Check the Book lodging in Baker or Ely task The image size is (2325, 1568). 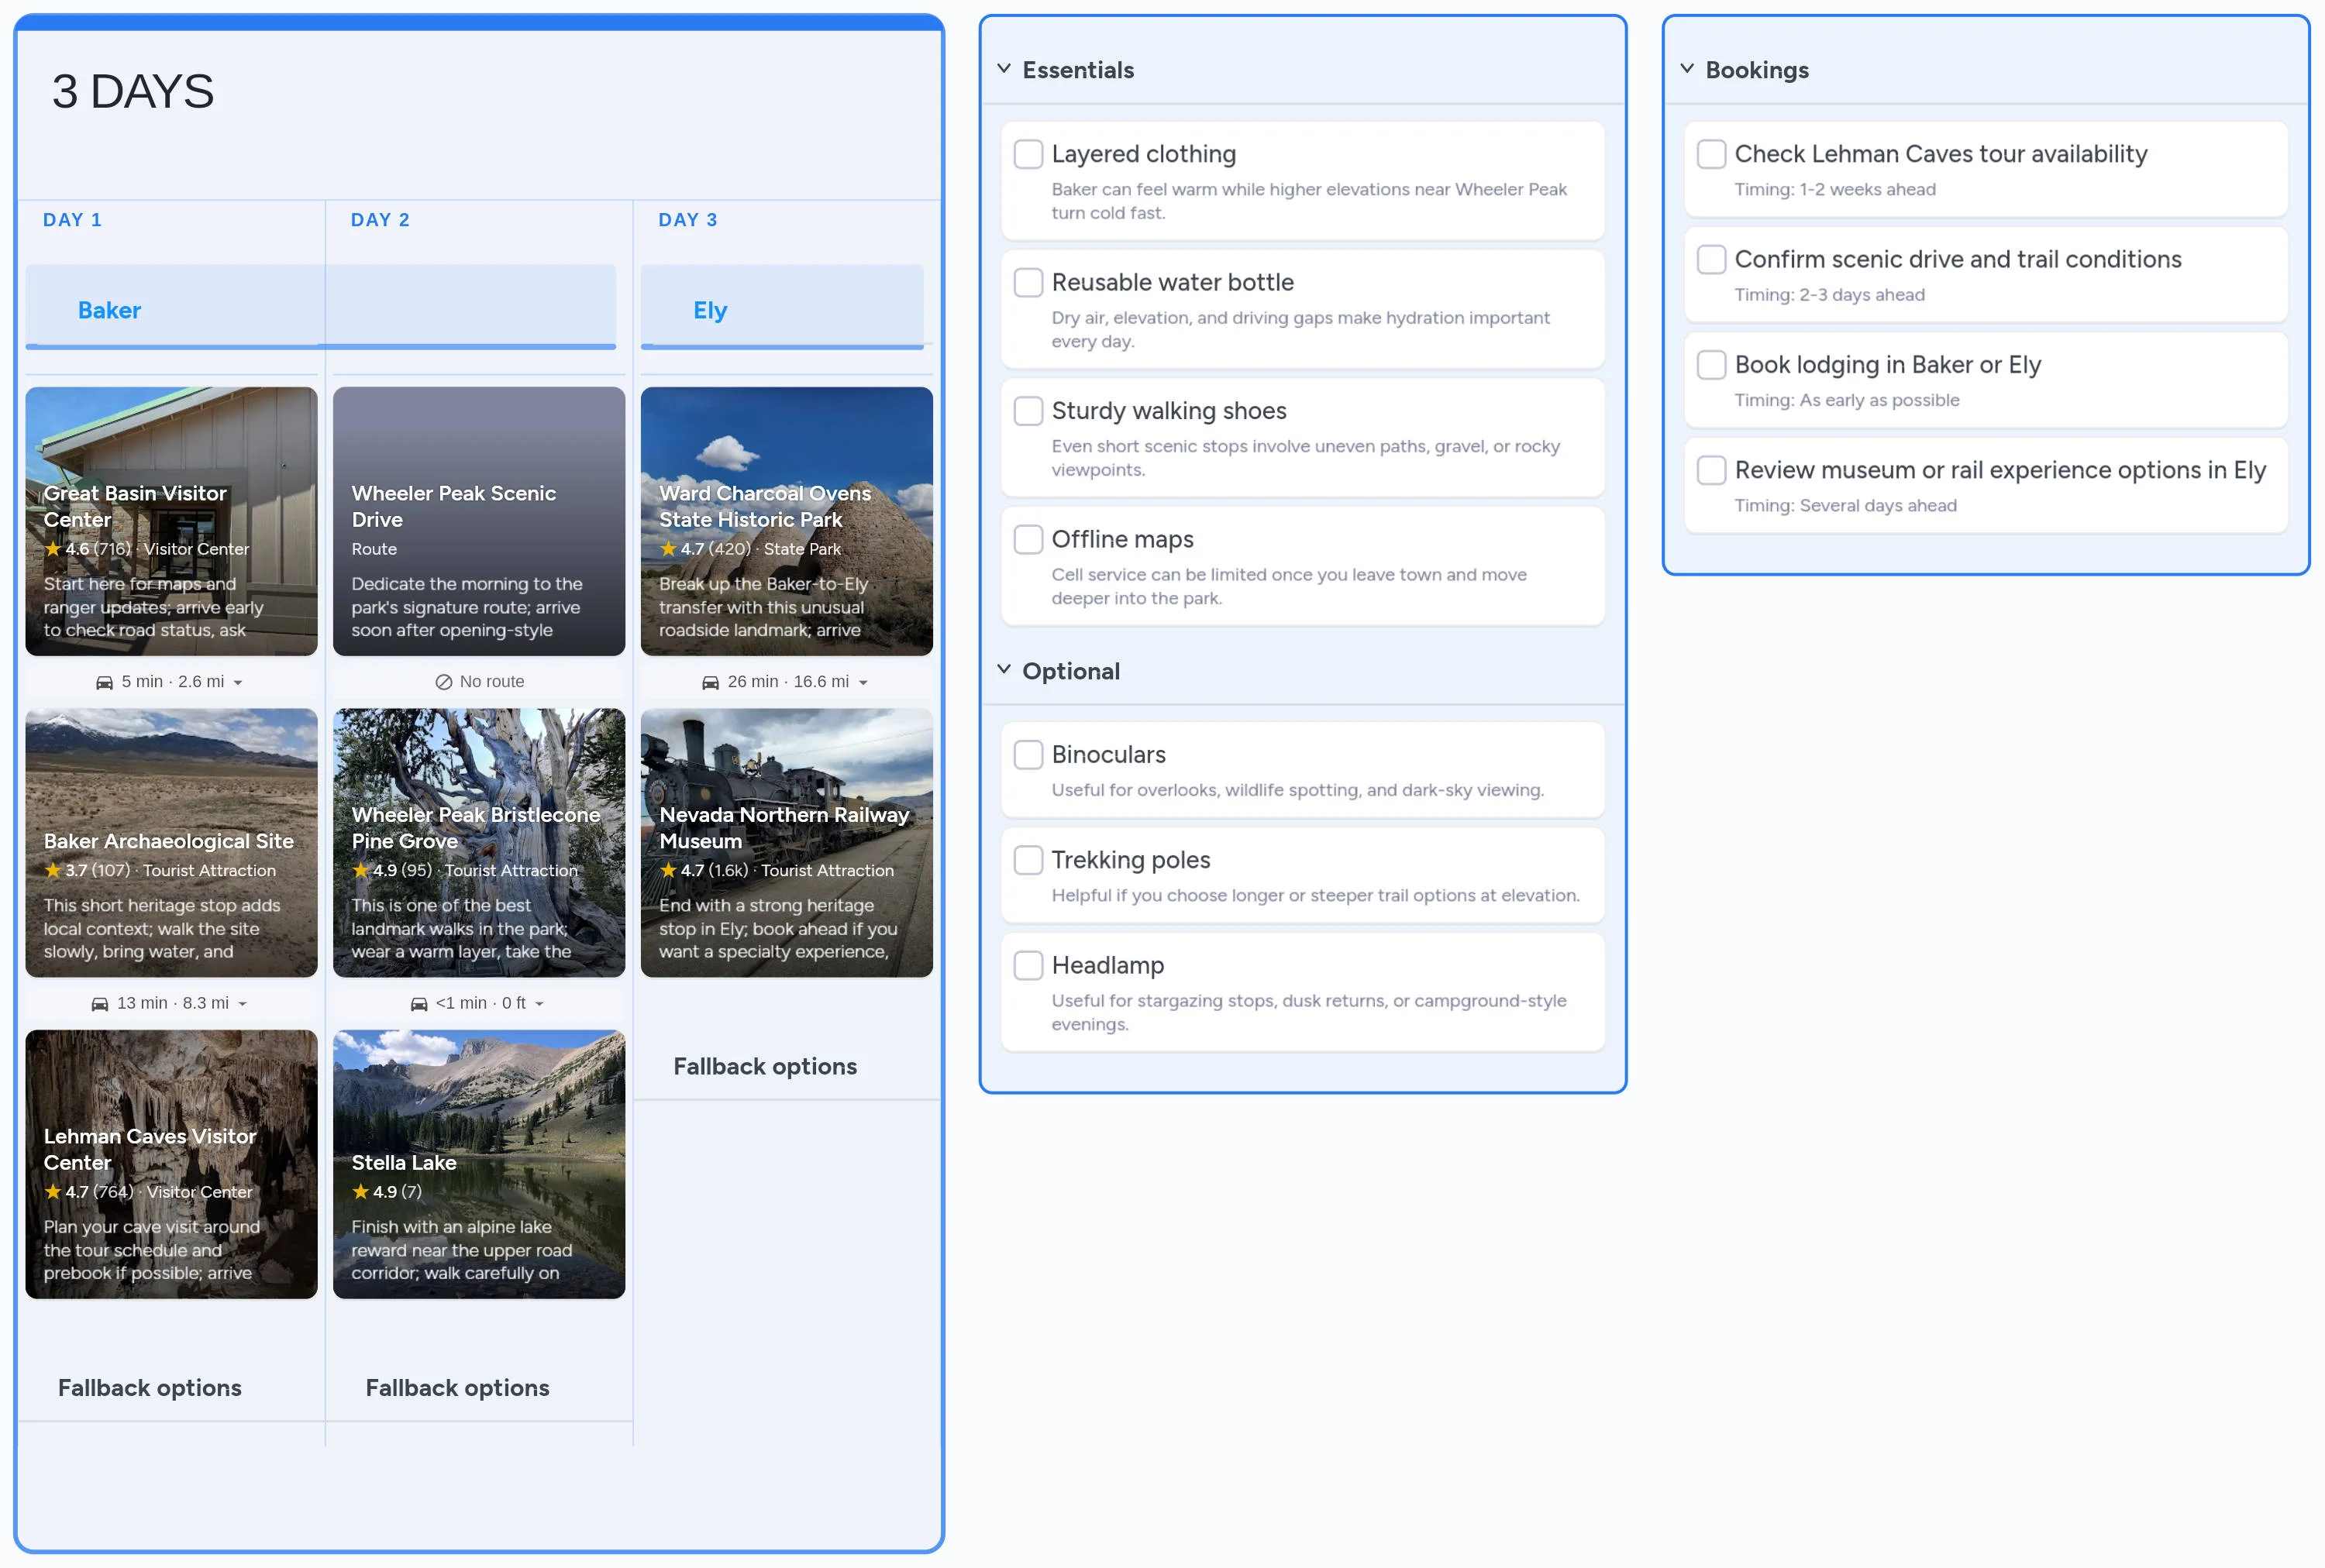1710,365
